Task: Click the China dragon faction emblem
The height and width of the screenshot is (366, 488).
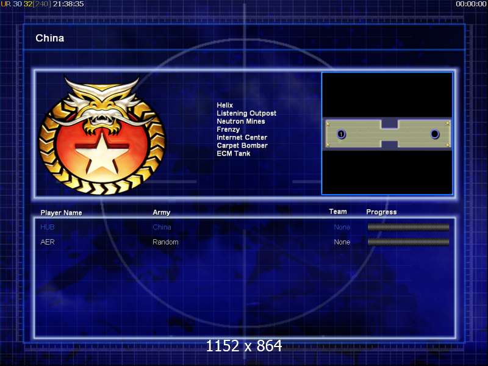Action: tap(102, 136)
